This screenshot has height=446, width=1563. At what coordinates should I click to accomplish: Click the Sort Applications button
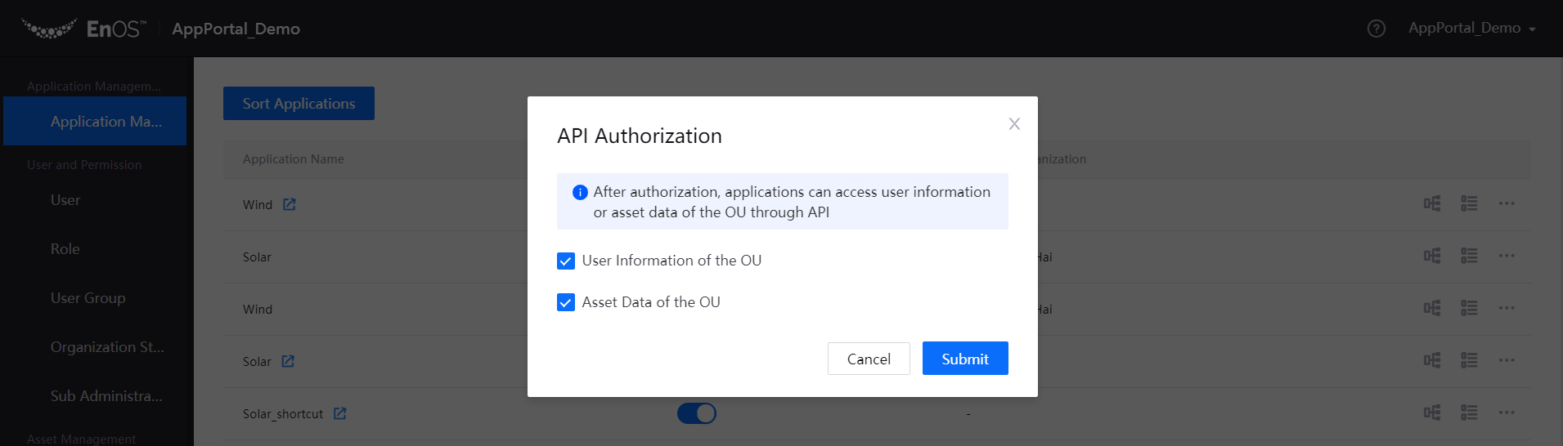[299, 104]
